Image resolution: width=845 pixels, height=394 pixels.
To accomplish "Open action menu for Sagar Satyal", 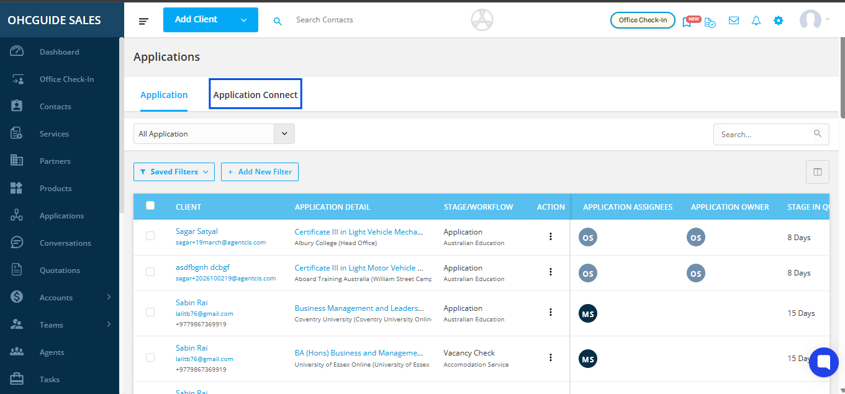I will coord(550,236).
